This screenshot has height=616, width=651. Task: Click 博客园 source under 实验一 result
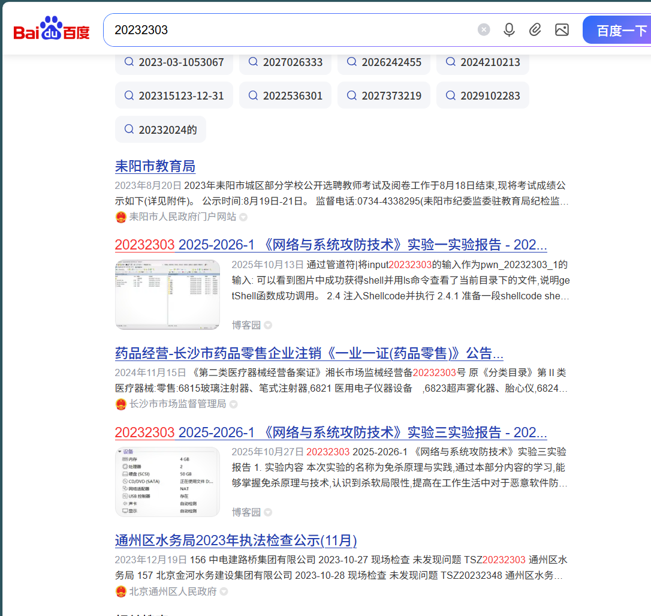[246, 325]
